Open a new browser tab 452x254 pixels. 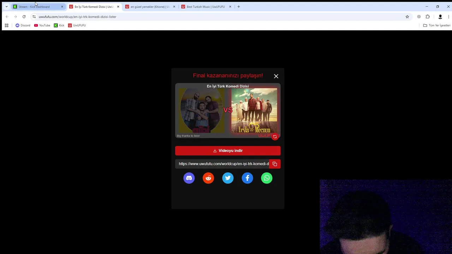click(x=239, y=7)
